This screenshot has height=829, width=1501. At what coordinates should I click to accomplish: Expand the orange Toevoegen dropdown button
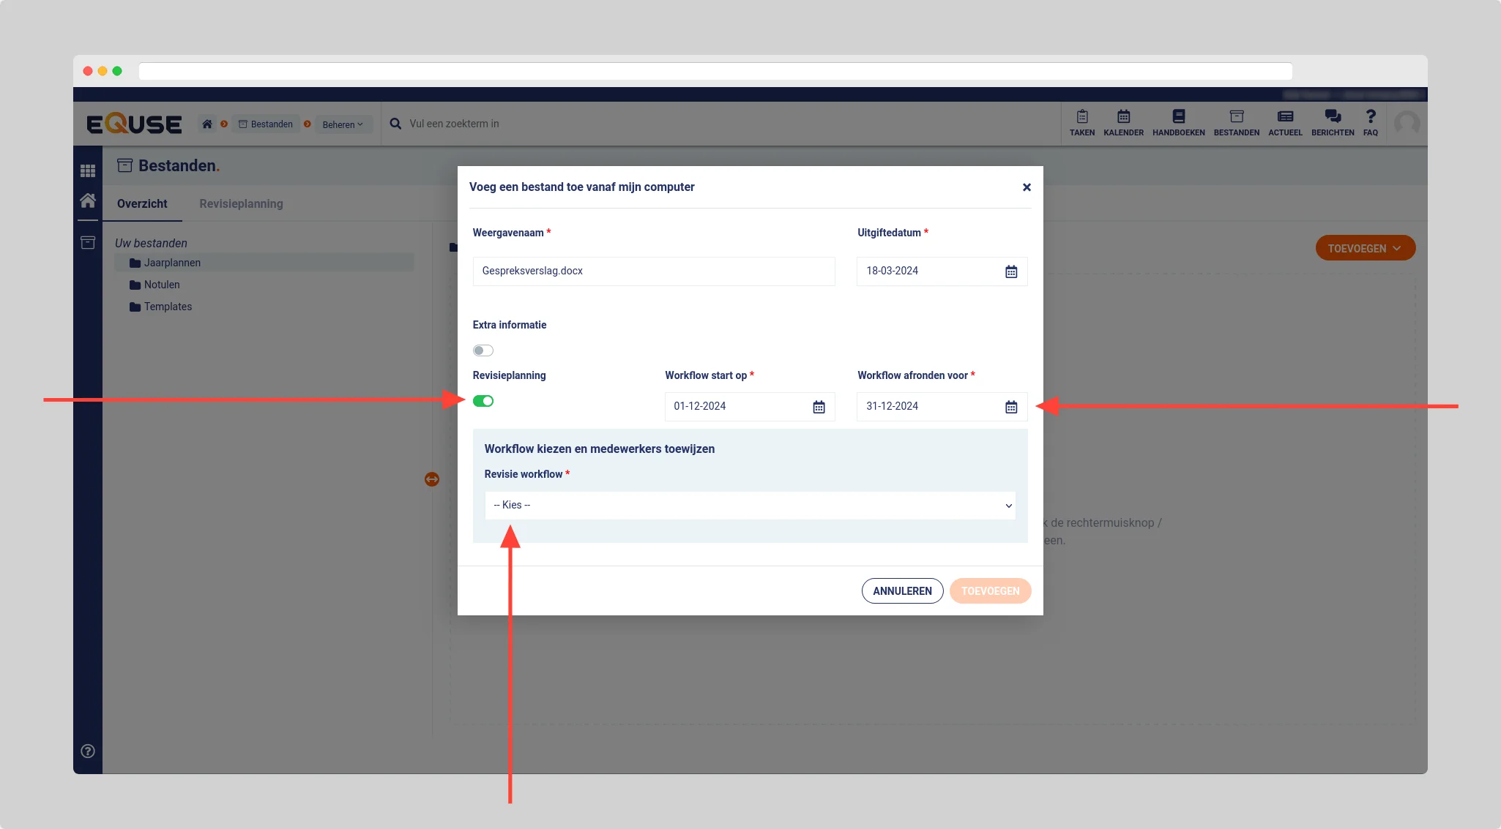[x=1365, y=248]
